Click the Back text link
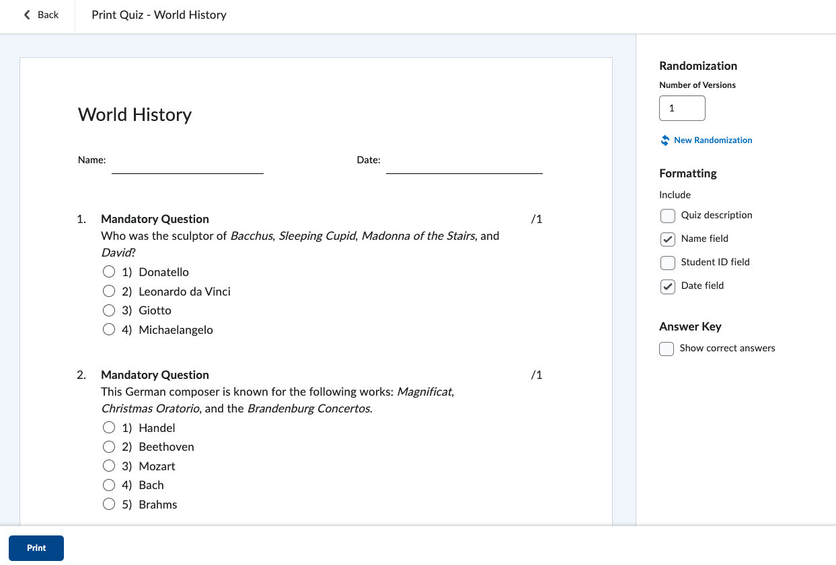The width and height of the screenshot is (836, 565). [x=48, y=15]
